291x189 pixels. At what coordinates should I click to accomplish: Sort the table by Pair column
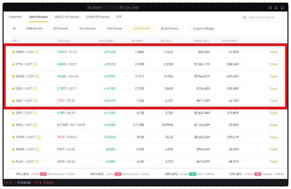(x=15, y=41)
